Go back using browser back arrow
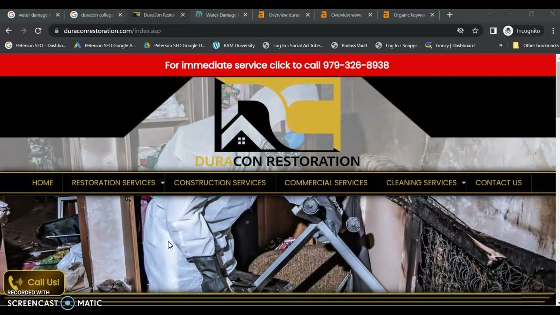 (9, 31)
